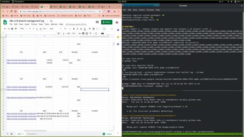
Task: Click the green Share button
Action: click(x=107, y=22)
